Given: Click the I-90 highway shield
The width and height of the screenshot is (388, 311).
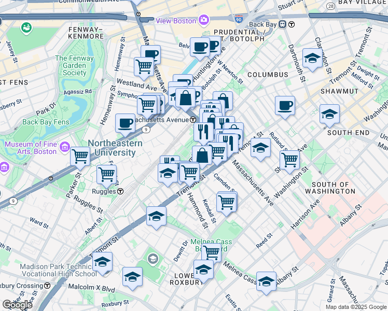Looking at the screenshot, I should pos(239,19).
